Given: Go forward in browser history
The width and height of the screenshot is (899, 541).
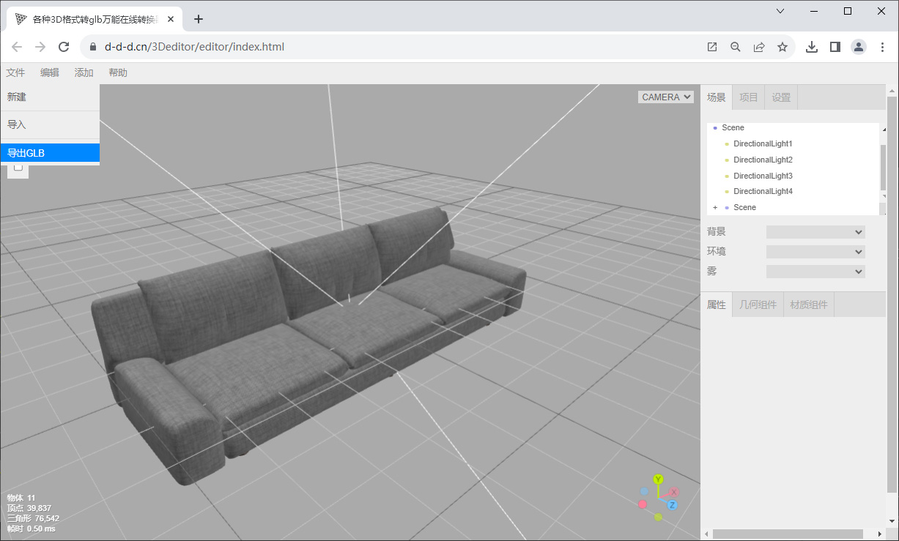Looking at the screenshot, I should click(x=40, y=47).
